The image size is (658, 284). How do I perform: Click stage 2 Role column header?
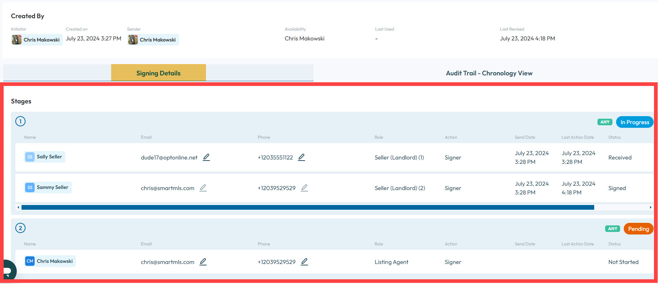click(x=379, y=244)
